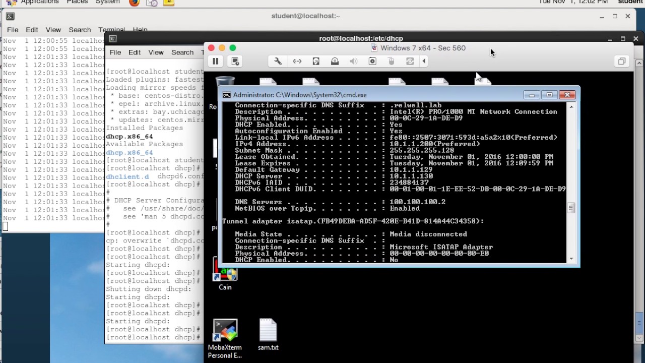Image resolution: width=645 pixels, height=363 pixels.
Task: Collapse the device toolbar arrow
Action: pos(424,61)
